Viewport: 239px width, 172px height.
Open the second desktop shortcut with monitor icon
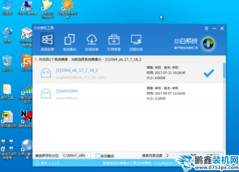(28, 8)
